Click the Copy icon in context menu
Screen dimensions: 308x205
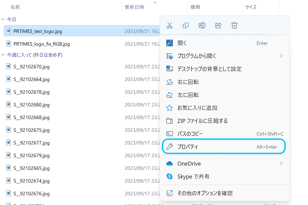(x=186, y=25)
